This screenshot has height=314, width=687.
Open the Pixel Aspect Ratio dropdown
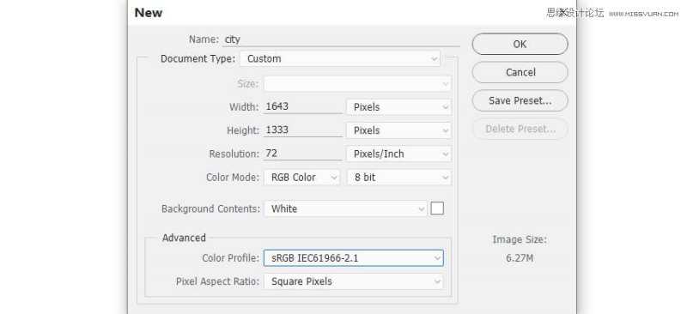click(x=354, y=281)
